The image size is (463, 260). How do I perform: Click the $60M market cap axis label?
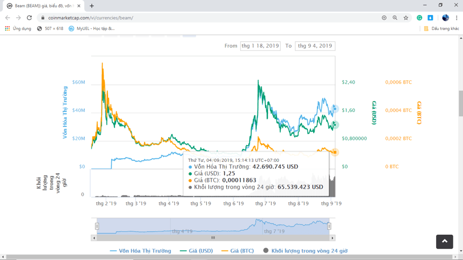pos(78,82)
